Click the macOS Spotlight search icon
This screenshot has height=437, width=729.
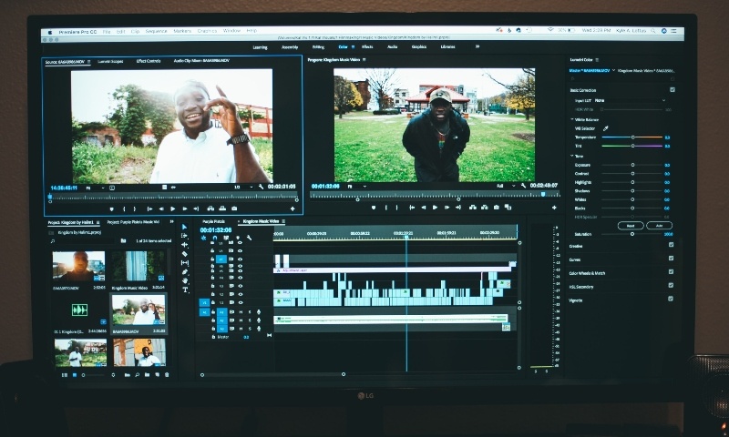[653, 31]
